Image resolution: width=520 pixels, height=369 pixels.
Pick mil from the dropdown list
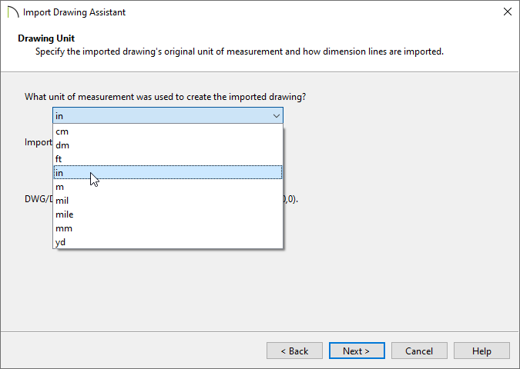tap(168, 201)
